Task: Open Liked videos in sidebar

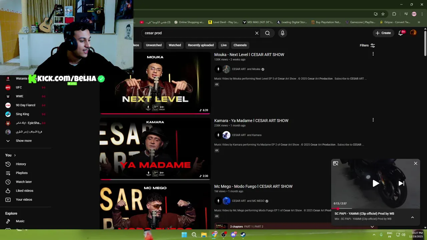Action: point(24,191)
